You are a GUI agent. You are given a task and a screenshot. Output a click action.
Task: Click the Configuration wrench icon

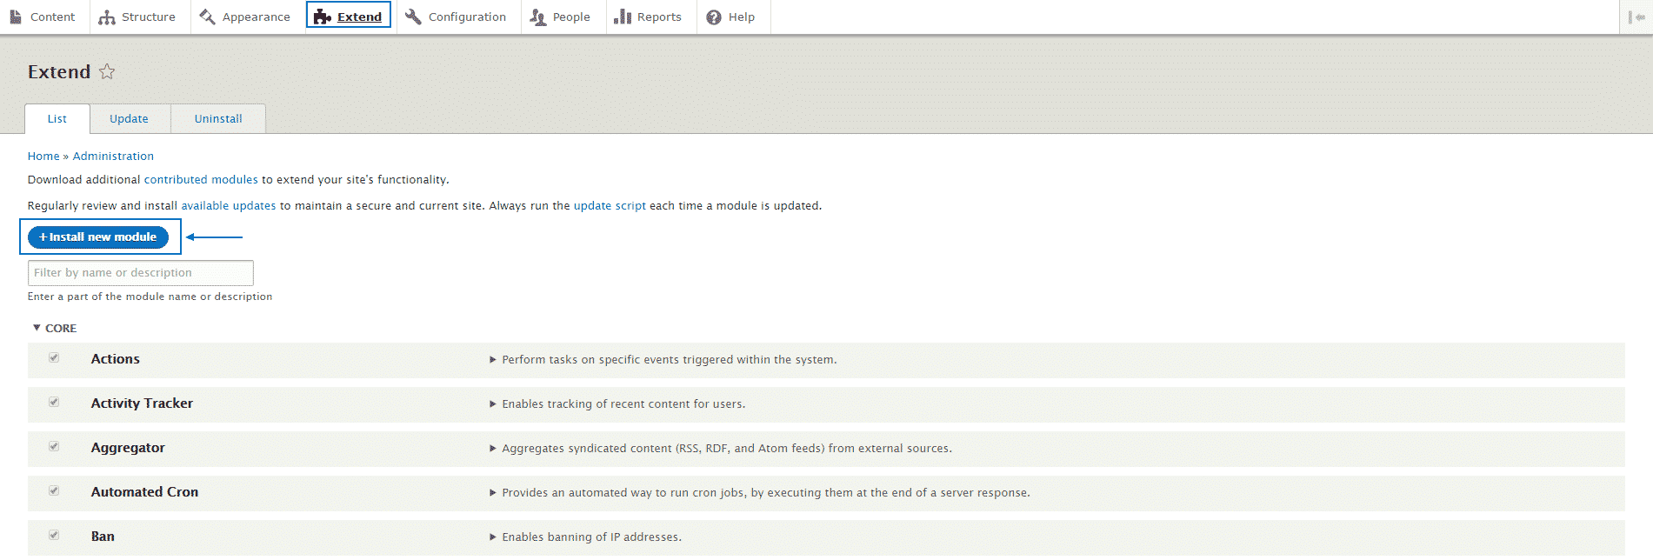[x=413, y=17]
